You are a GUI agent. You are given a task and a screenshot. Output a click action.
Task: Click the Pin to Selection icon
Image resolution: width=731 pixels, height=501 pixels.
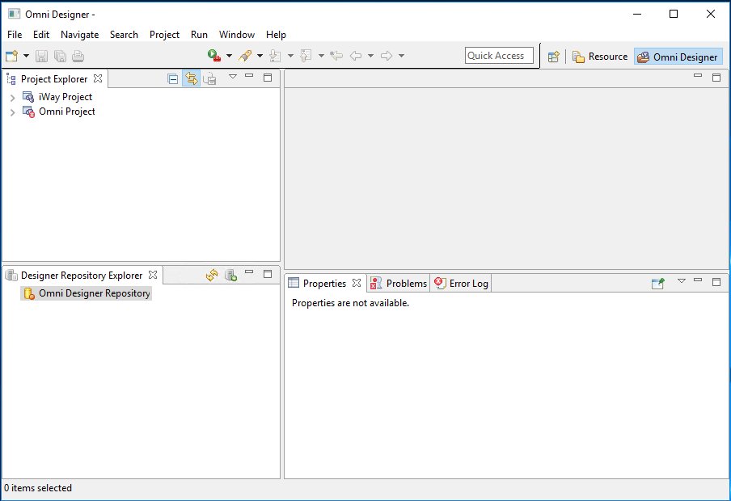(657, 284)
